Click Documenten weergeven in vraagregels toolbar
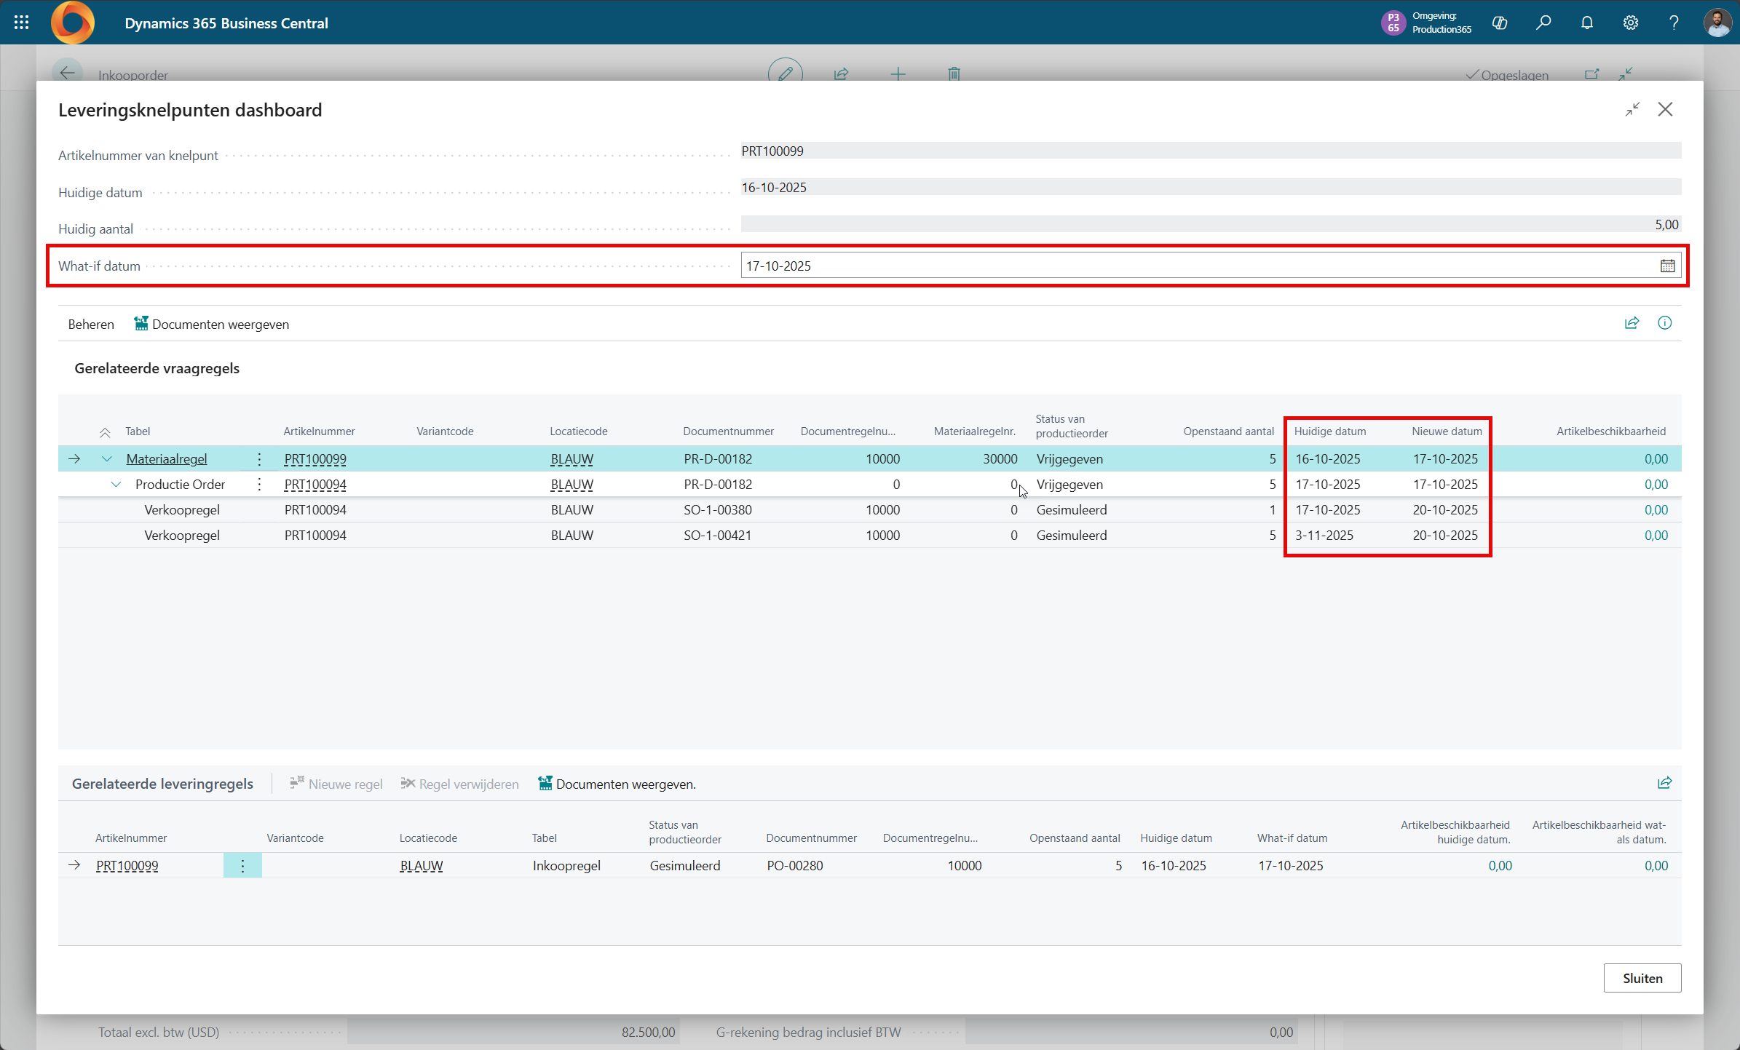1740x1050 pixels. click(212, 325)
